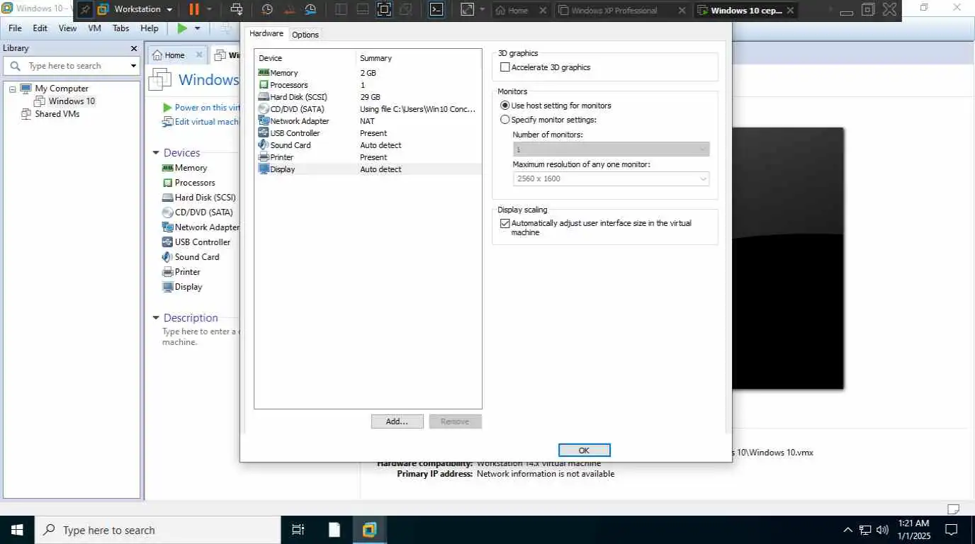Select Windows 10 in the Library tree

point(72,101)
